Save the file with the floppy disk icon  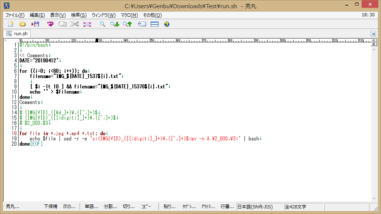35,24
